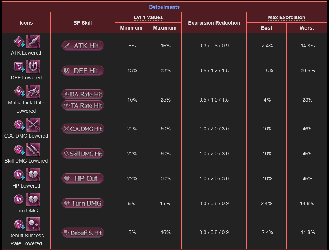Click the Exorcision Reduction column header
This screenshot has width=329, height=250.
(214, 23)
